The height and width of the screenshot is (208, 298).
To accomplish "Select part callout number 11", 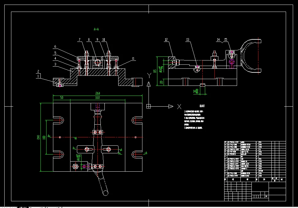I will coord(133,58).
